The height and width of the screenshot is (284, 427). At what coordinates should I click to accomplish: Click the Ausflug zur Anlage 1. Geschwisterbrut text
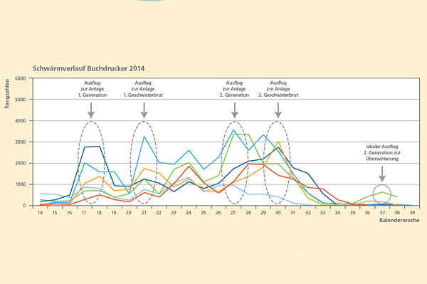(x=143, y=89)
